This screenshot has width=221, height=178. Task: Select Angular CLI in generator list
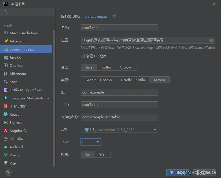26,131
